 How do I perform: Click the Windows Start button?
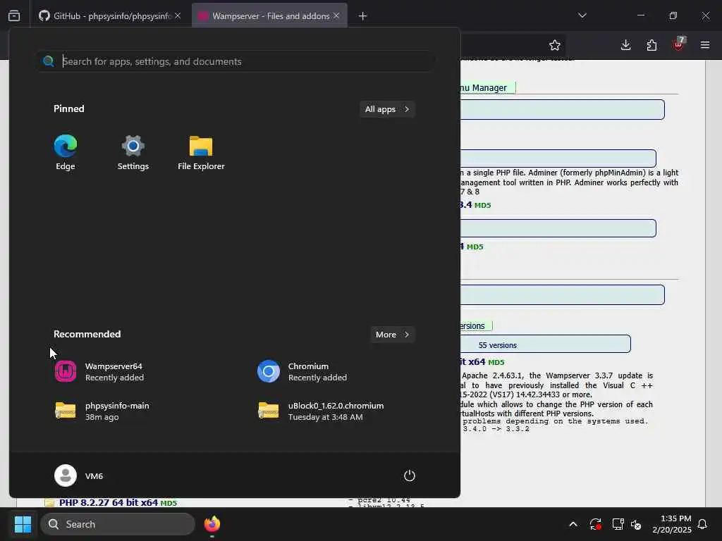pyautogui.click(x=23, y=524)
